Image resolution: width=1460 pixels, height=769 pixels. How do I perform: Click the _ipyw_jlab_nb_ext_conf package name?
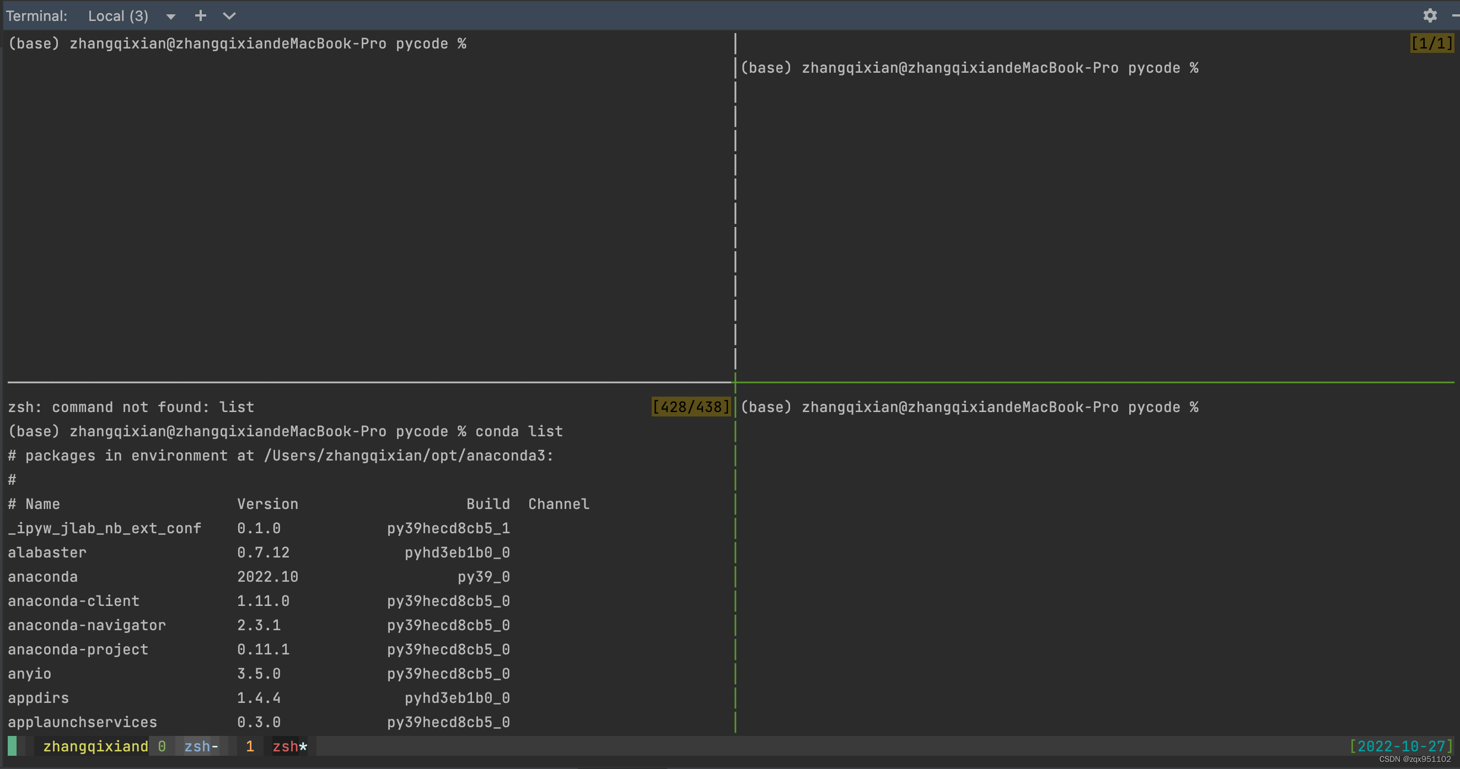tap(104, 528)
